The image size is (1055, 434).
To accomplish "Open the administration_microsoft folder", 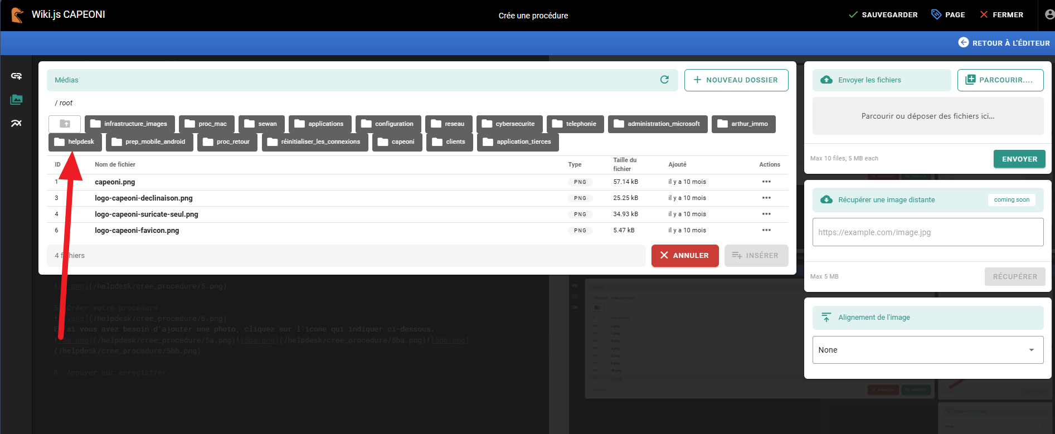I will pos(658,124).
